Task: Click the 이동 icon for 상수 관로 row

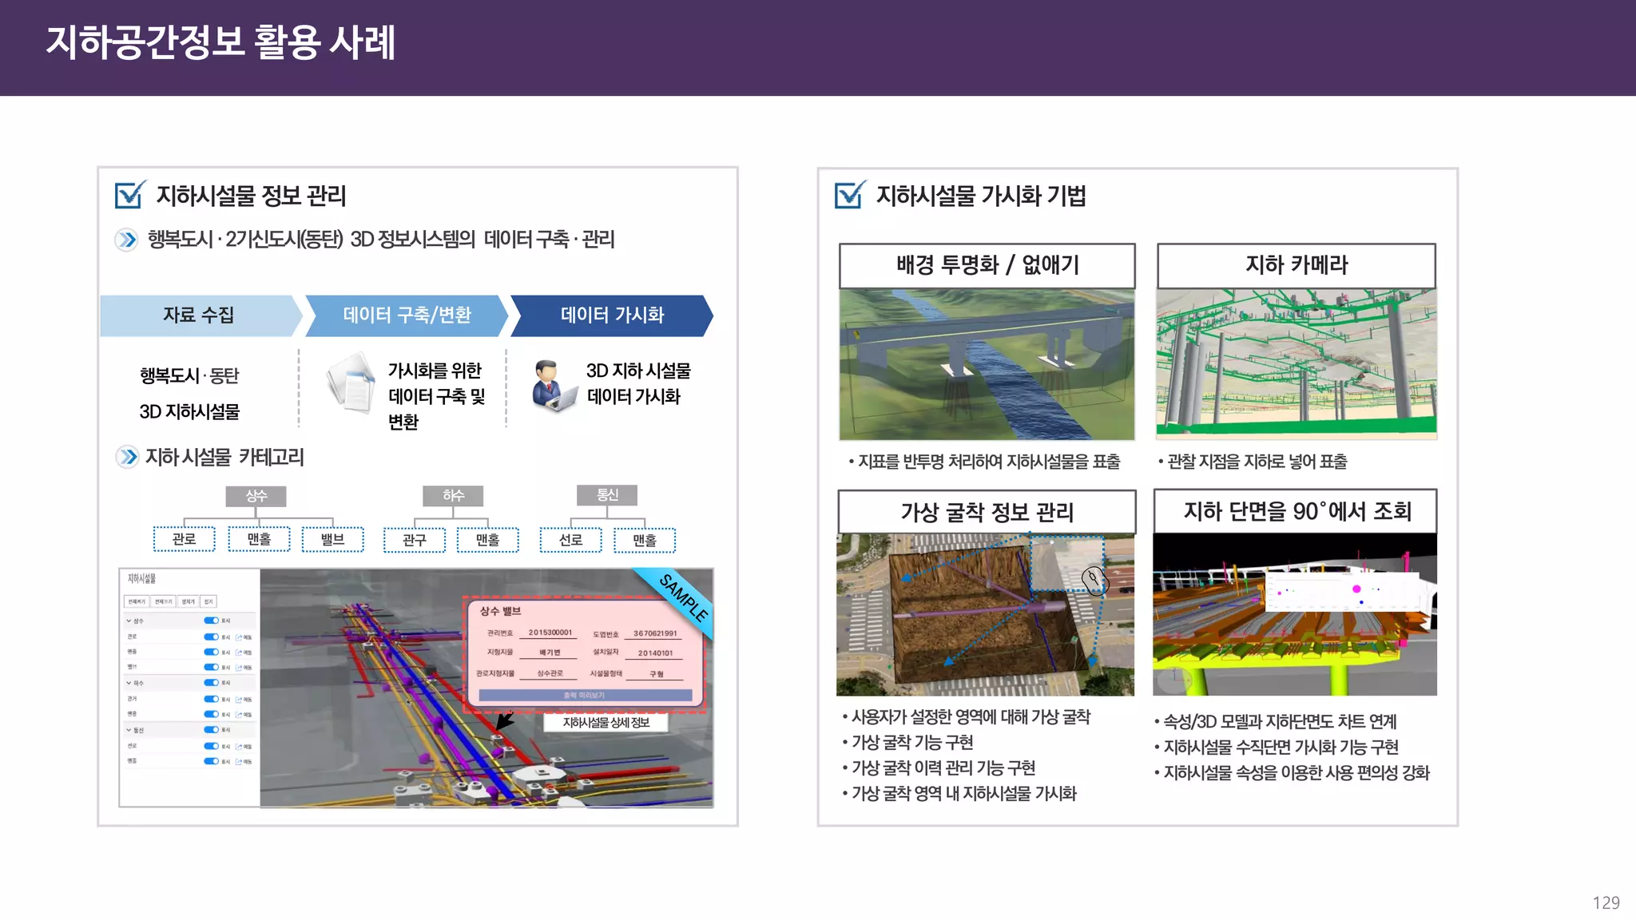Action: 239,637
